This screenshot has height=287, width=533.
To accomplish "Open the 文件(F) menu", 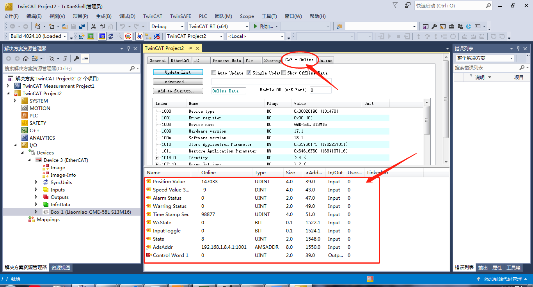I will tap(11, 16).
